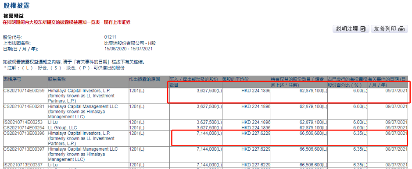Image resolution: width=412 pixels, height=169 pixels.
Task: Select HKD 224.1896 in row CS20210714E00259
Action: point(256,91)
